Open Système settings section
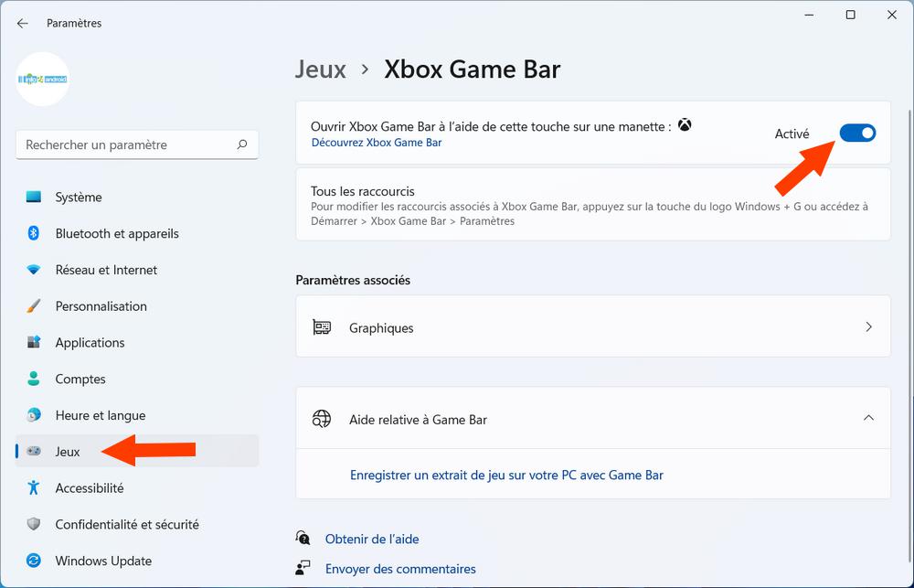 coord(137,198)
